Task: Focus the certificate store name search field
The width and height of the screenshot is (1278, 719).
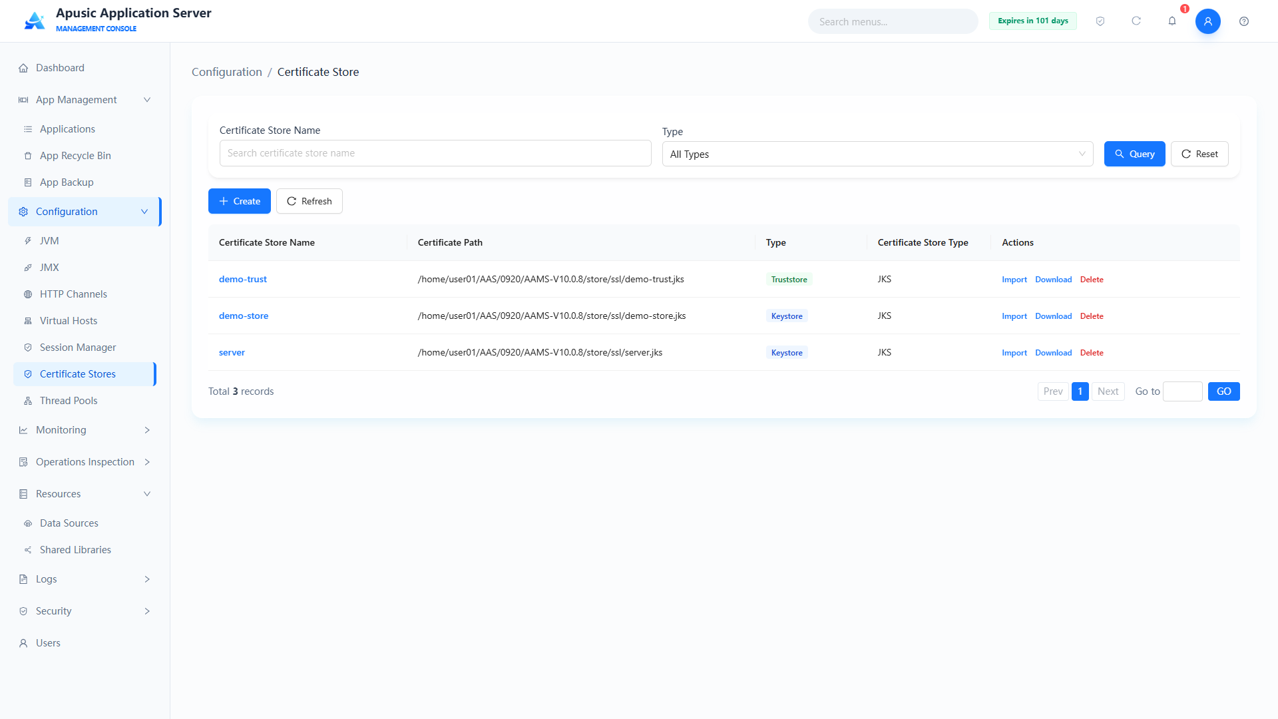Action: point(435,153)
